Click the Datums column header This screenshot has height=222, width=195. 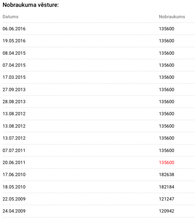10,17
